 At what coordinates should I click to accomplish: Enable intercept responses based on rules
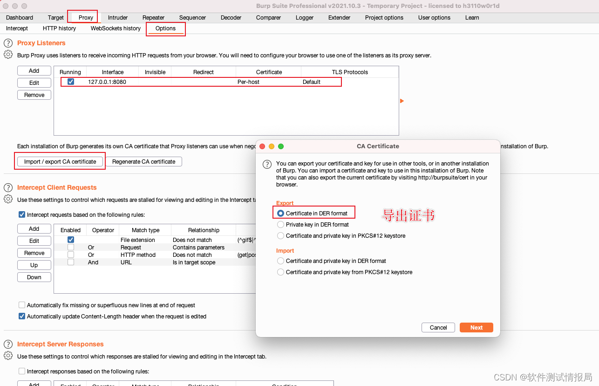point(22,372)
